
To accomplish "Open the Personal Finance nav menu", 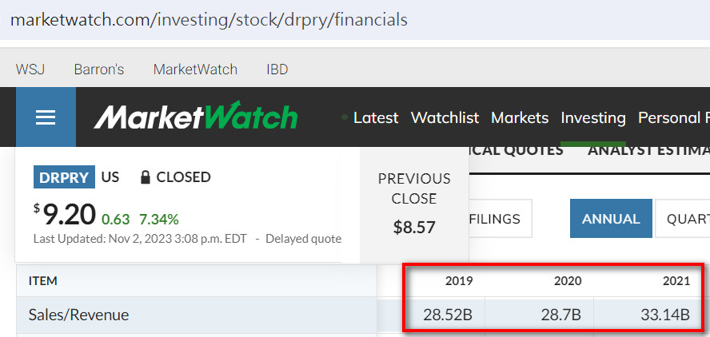I will coord(674,117).
